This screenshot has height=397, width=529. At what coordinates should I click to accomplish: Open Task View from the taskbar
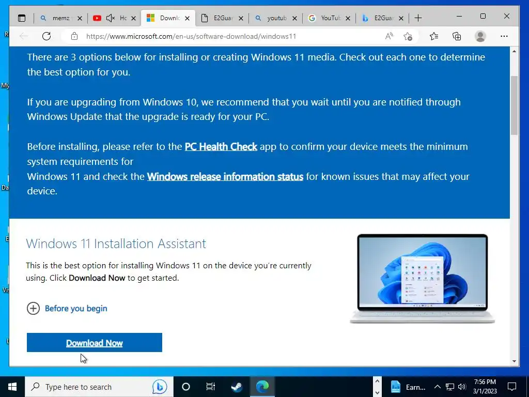coord(211,387)
